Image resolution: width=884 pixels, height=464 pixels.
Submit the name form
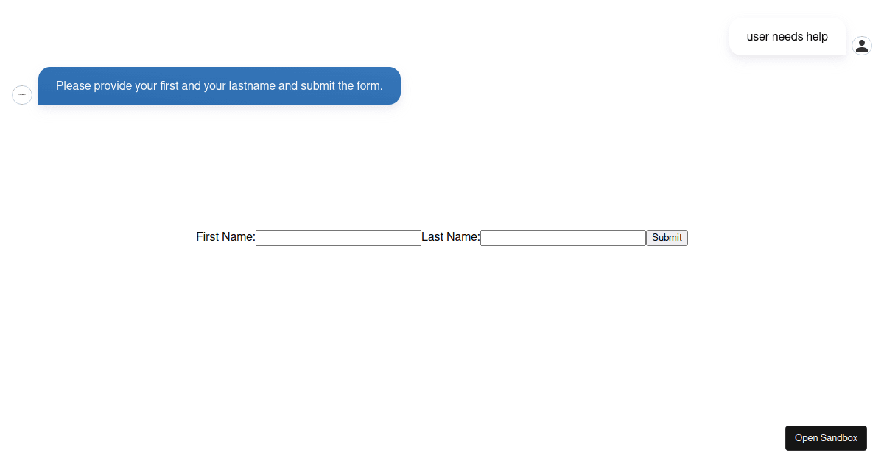(667, 237)
